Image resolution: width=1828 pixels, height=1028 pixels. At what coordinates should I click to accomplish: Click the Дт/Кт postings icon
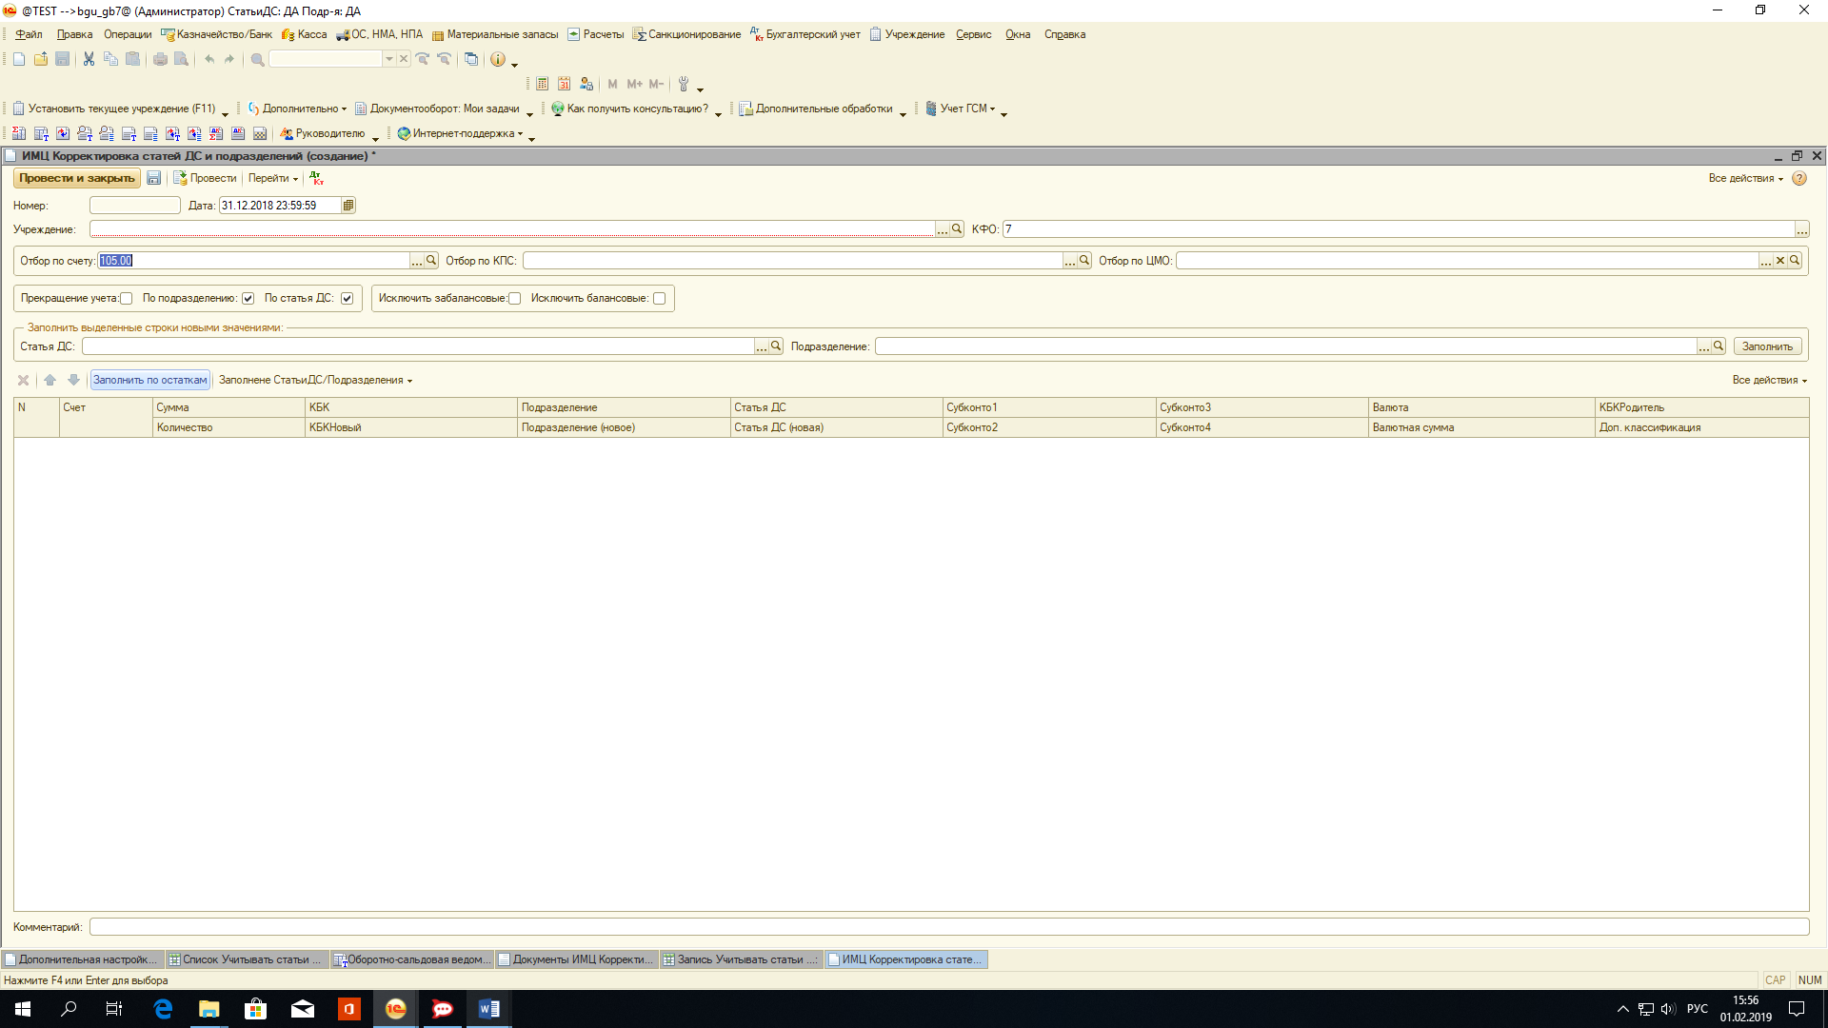[317, 178]
